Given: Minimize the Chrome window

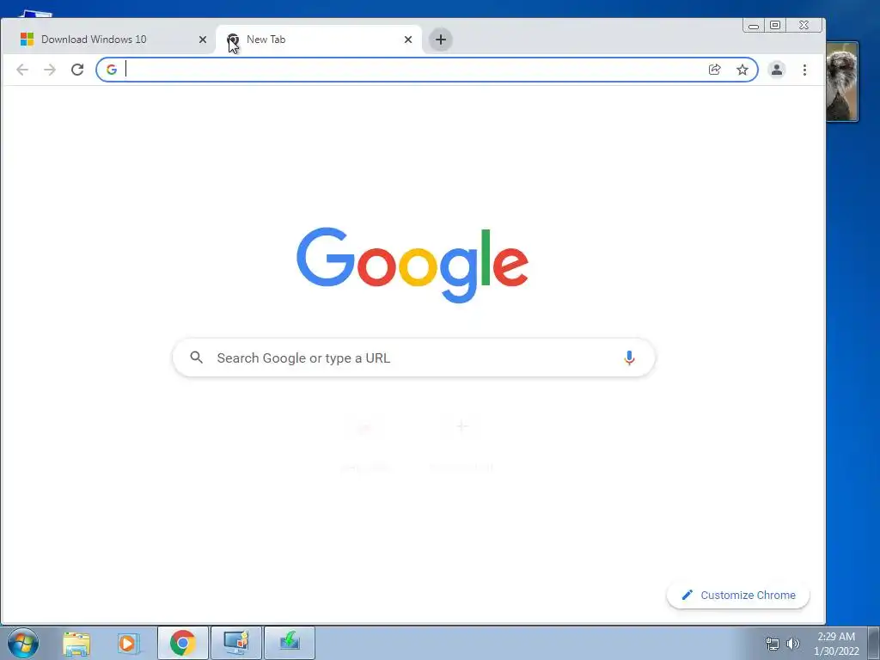Looking at the screenshot, I should [754, 25].
